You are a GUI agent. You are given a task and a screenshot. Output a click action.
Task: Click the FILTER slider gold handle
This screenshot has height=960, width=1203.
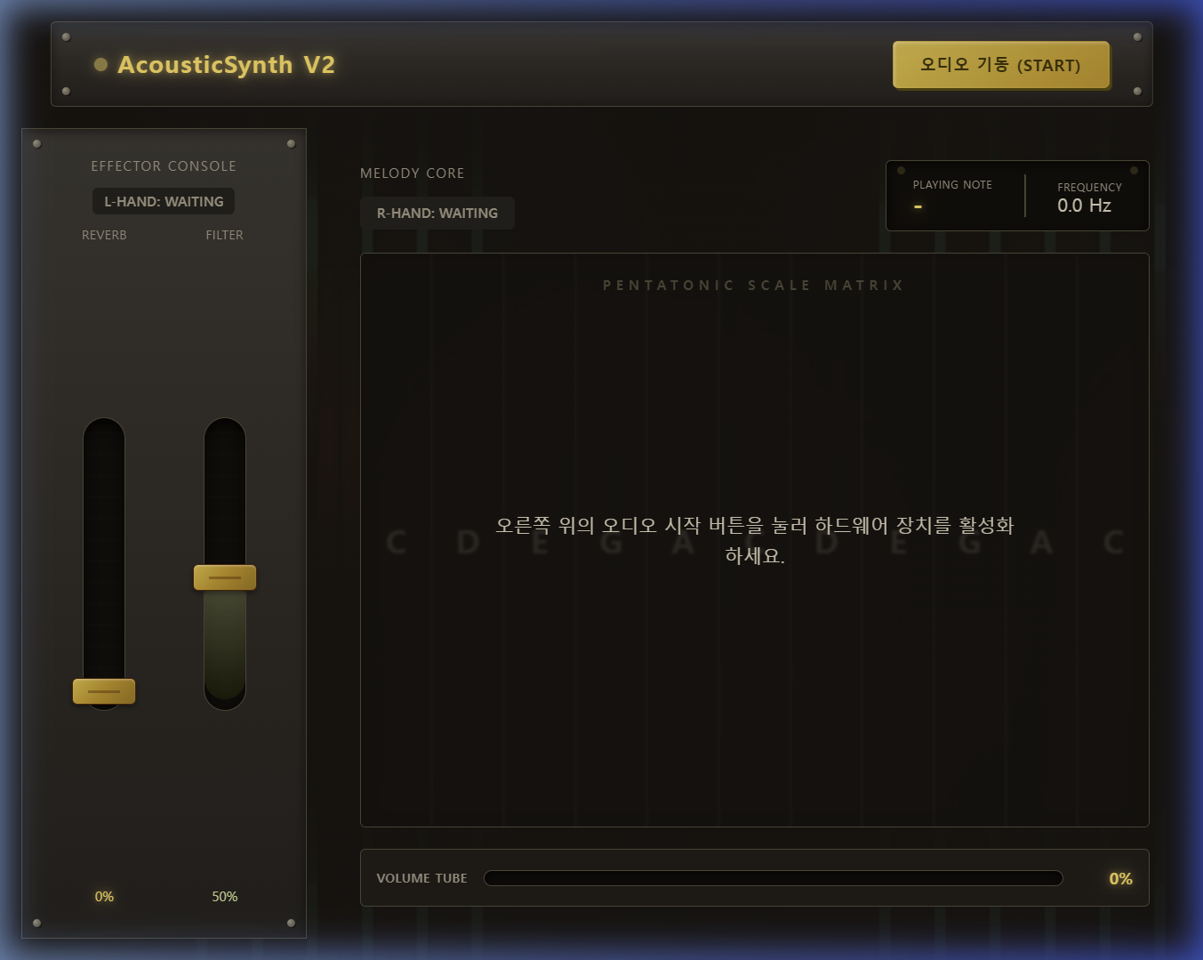point(225,577)
